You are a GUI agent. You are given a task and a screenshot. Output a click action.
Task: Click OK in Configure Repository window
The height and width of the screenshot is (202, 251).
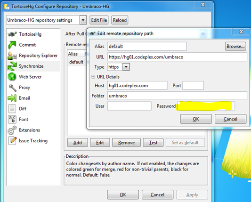click(123, 194)
